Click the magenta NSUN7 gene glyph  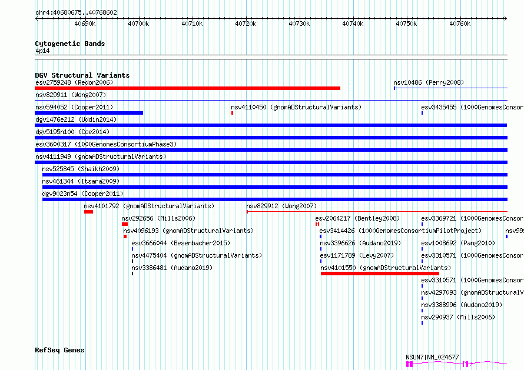[456, 364]
